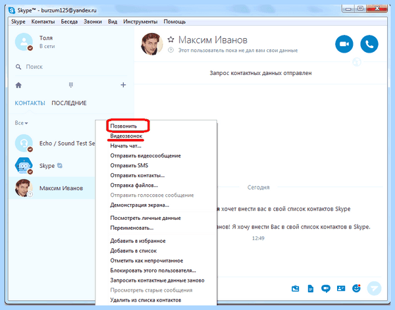Switch to the КОНТАКТЫ tab

(x=30, y=103)
